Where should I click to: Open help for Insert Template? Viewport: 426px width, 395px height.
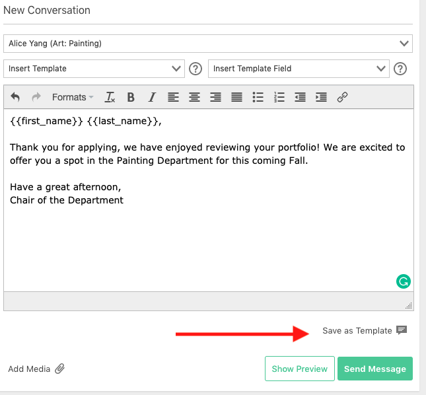[x=195, y=69]
